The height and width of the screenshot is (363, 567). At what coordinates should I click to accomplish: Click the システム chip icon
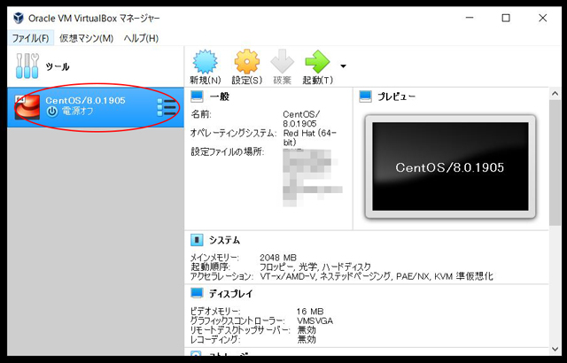[197, 240]
